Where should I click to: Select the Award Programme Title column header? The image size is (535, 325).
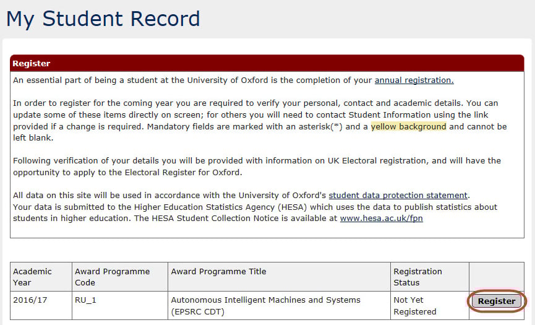218,271
